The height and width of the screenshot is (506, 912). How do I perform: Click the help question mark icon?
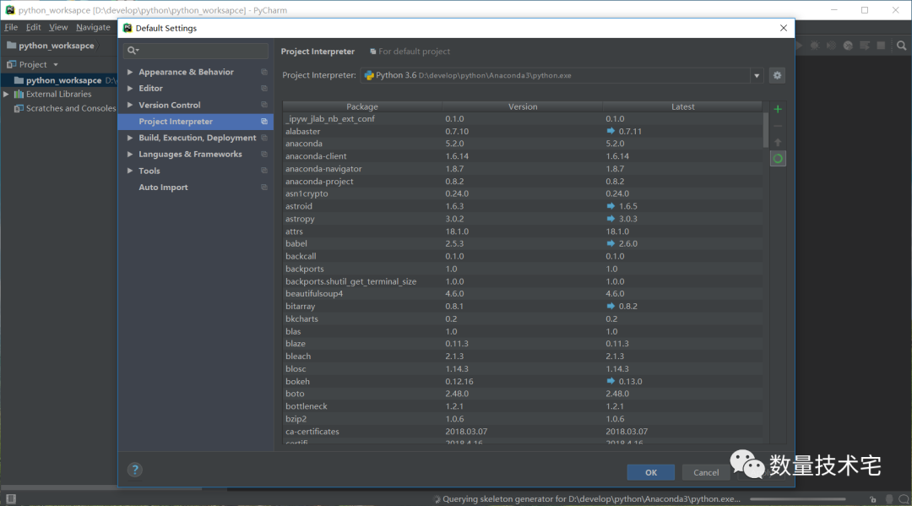point(134,470)
